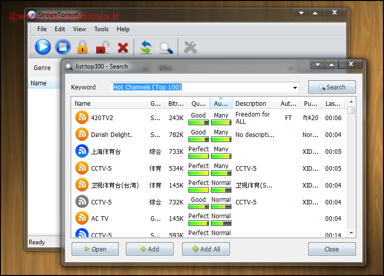
Task: Open the Tools menu
Action: point(101,29)
